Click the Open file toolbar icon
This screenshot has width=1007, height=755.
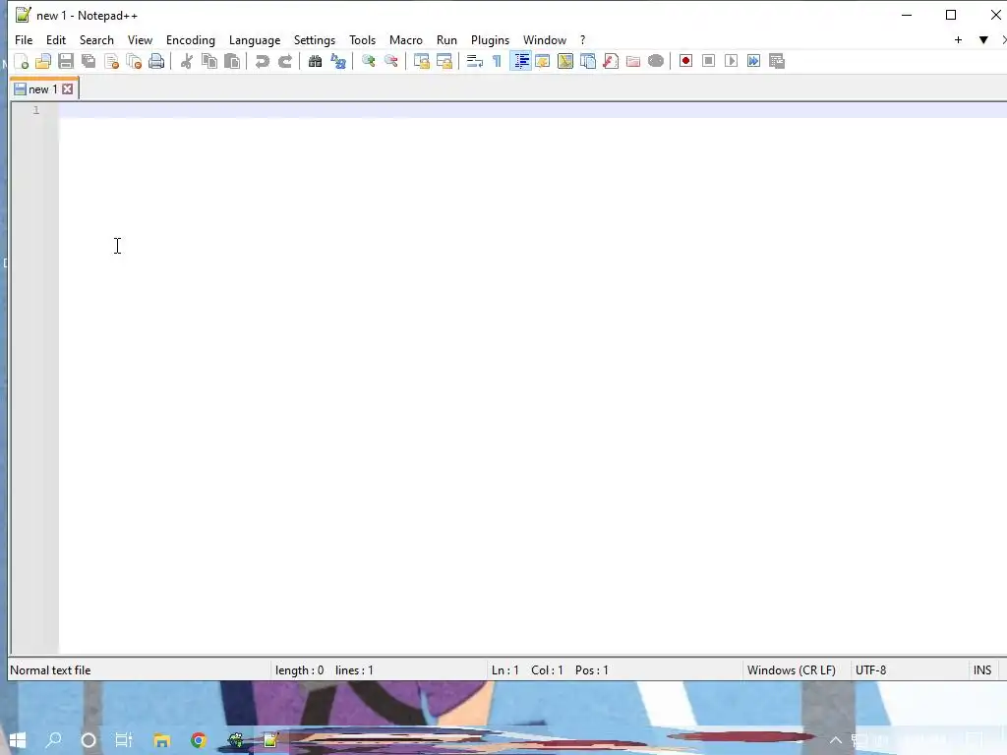point(43,62)
